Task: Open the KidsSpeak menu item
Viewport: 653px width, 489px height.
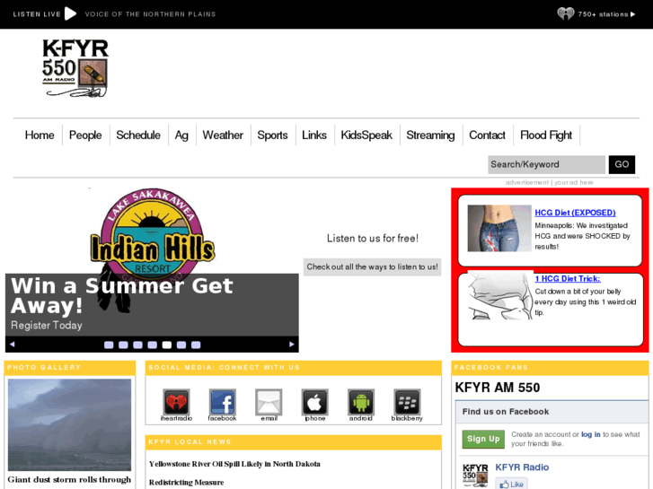Action: pos(366,135)
